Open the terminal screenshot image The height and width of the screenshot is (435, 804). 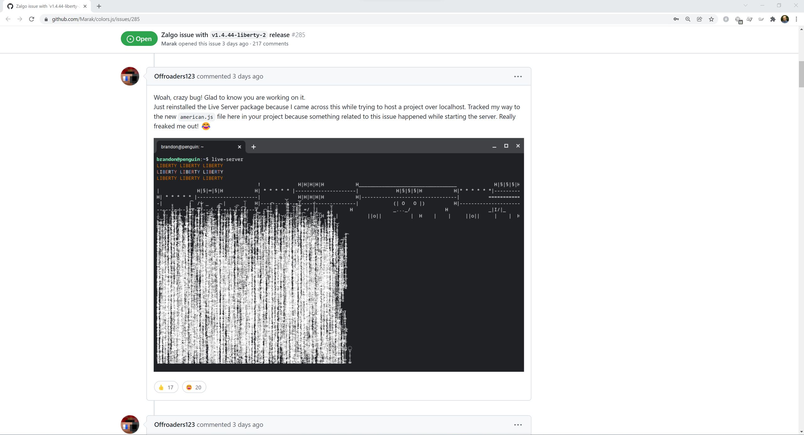(339, 255)
